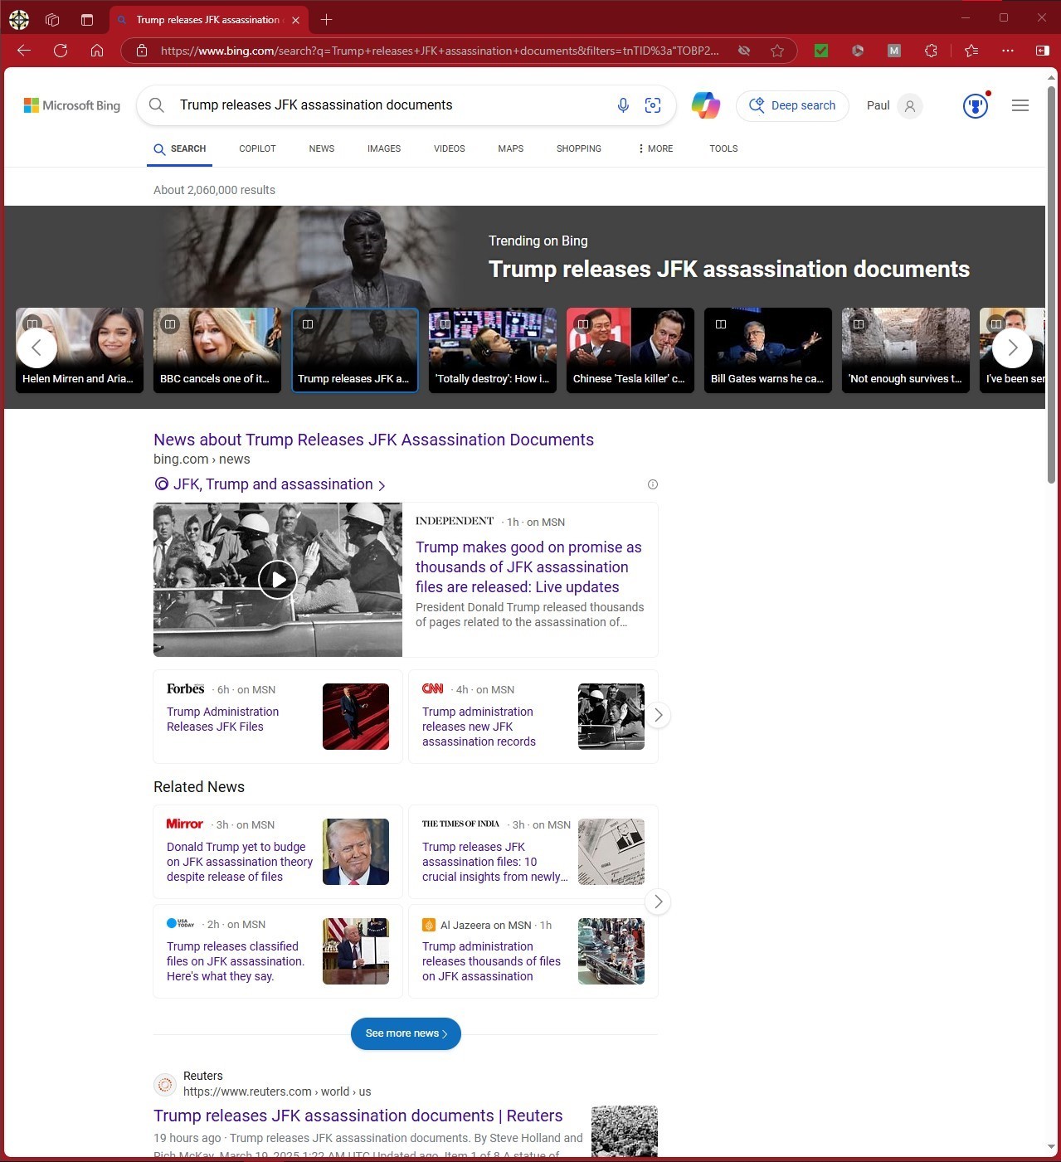
Task: Open the 'Not enough survives' trending card
Action: coord(906,350)
